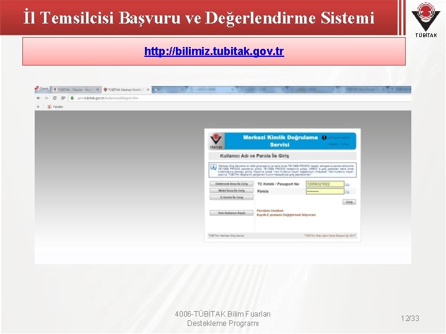The image size is (446, 334).
Task: Click Yeni Kullanıcı Kaydı button
Action: click(232, 213)
